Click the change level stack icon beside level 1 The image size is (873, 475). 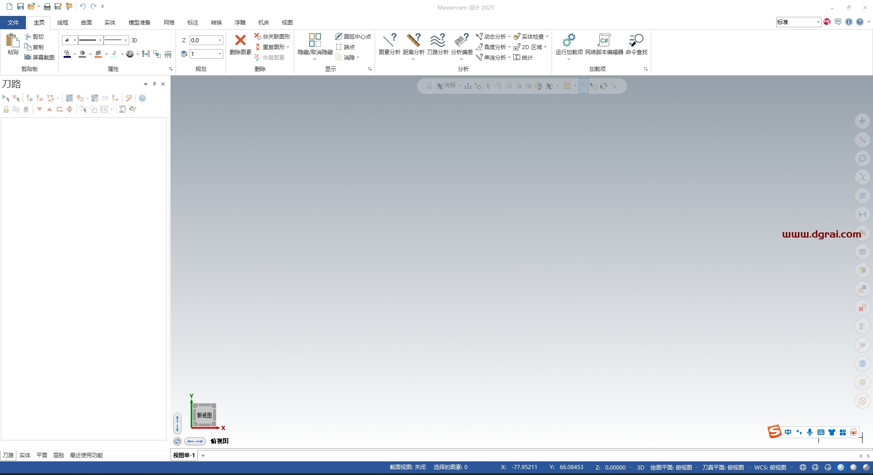(184, 54)
